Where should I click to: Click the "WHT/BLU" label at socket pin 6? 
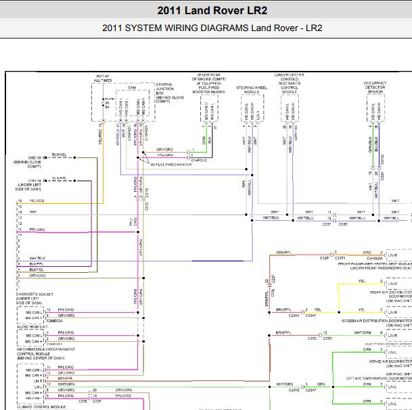(37, 258)
